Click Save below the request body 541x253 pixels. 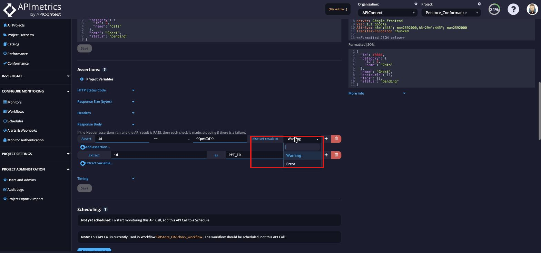coord(85,48)
